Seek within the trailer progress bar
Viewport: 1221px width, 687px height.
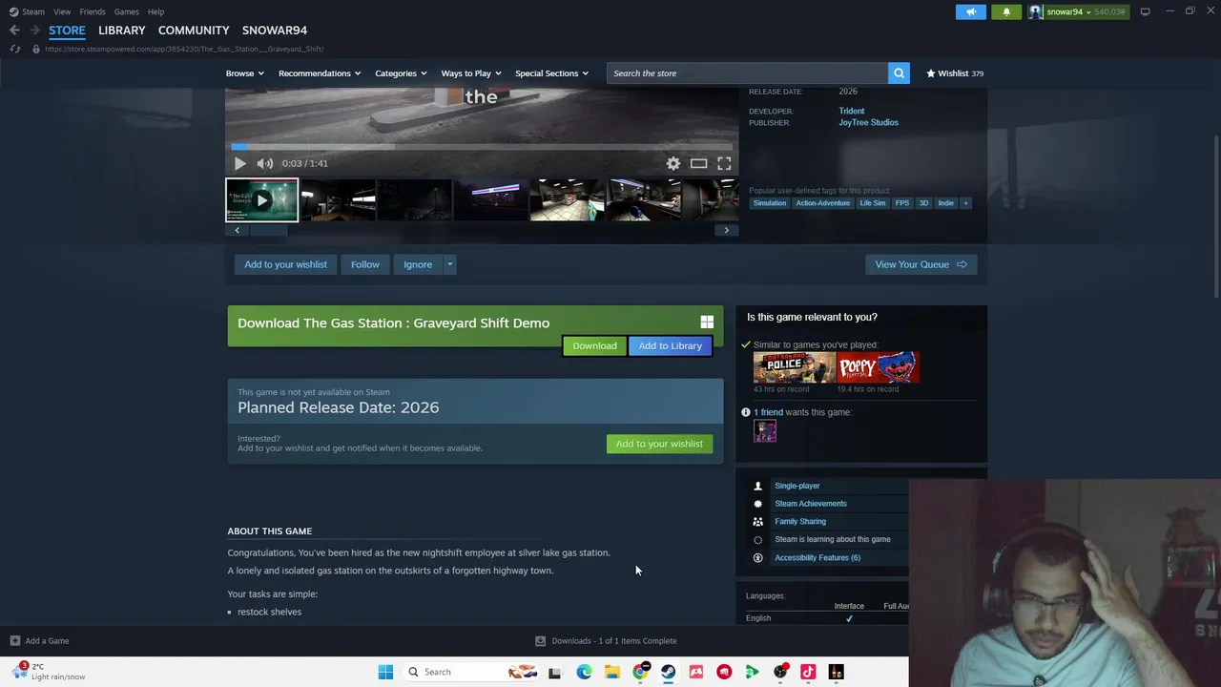point(482,147)
